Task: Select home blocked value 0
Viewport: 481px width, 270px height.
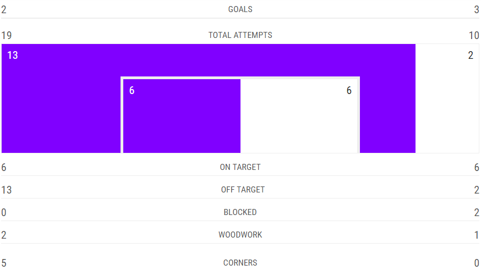Action: tap(4, 212)
